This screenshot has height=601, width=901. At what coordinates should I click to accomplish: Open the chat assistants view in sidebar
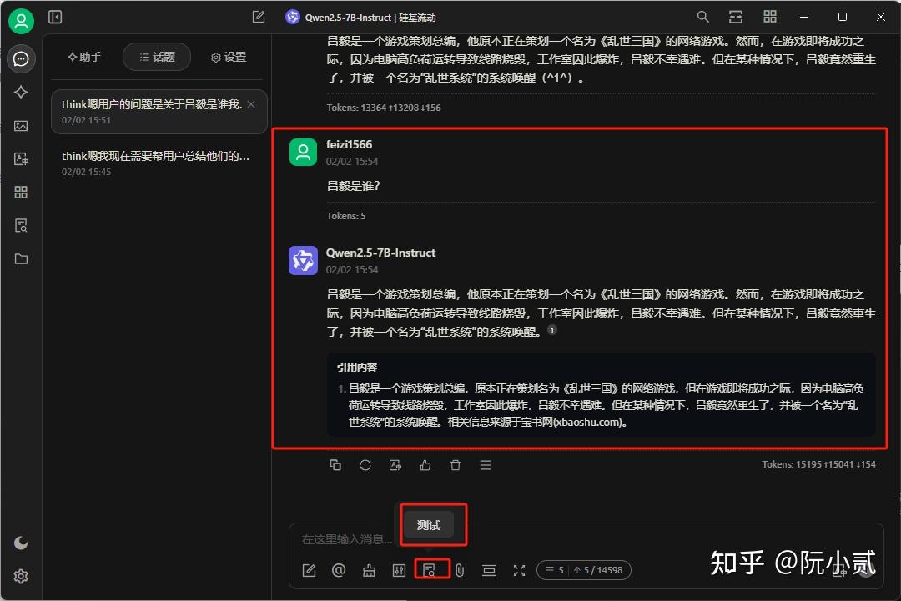tap(21, 58)
